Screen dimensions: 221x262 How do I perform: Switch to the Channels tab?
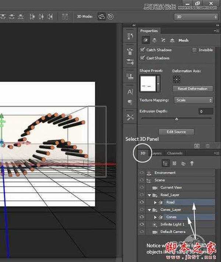175,153
